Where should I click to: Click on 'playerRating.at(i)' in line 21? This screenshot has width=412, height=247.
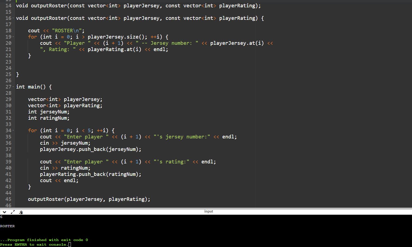click(x=114, y=49)
